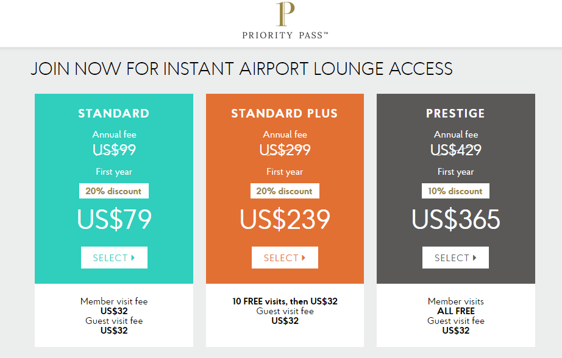Click the STANDARD plan heading
Image resolution: width=562 pixels, height=358 pixels.
point(114,113)
